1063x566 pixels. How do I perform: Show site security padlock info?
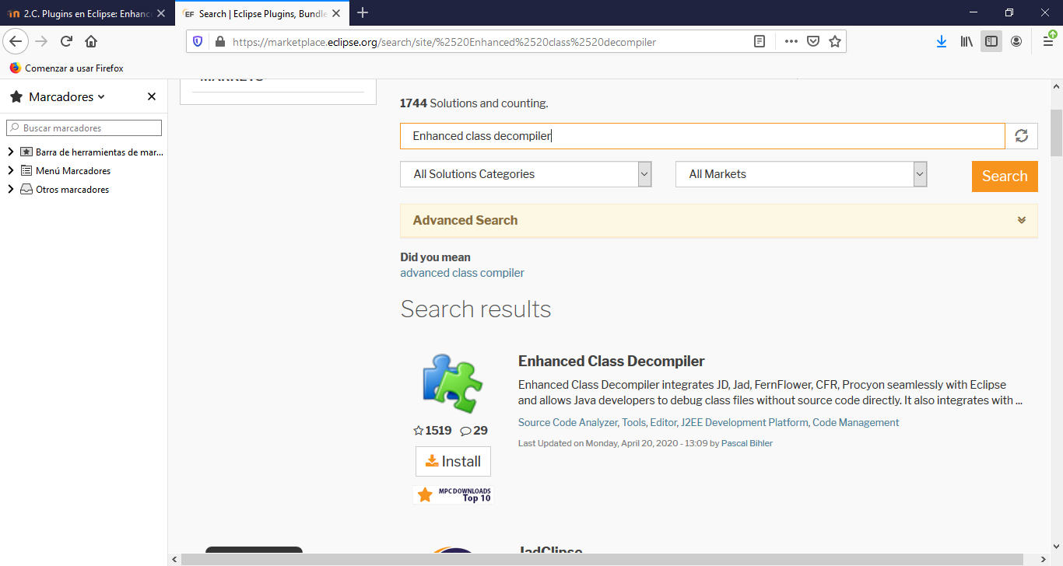(219, 42)
